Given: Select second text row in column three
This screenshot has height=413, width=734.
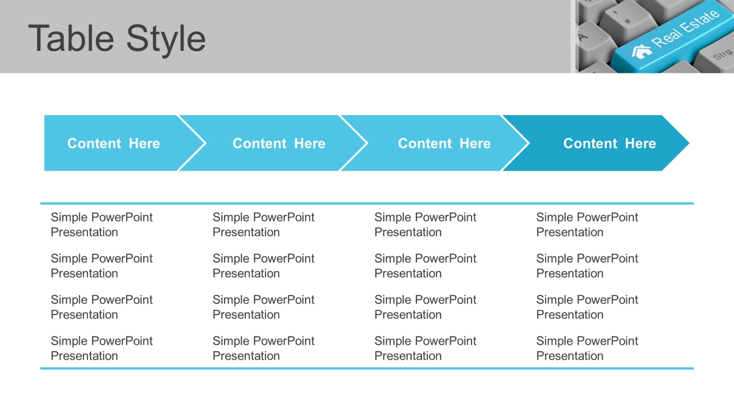Looking at the screenshot, I should [x=425, y=266].
